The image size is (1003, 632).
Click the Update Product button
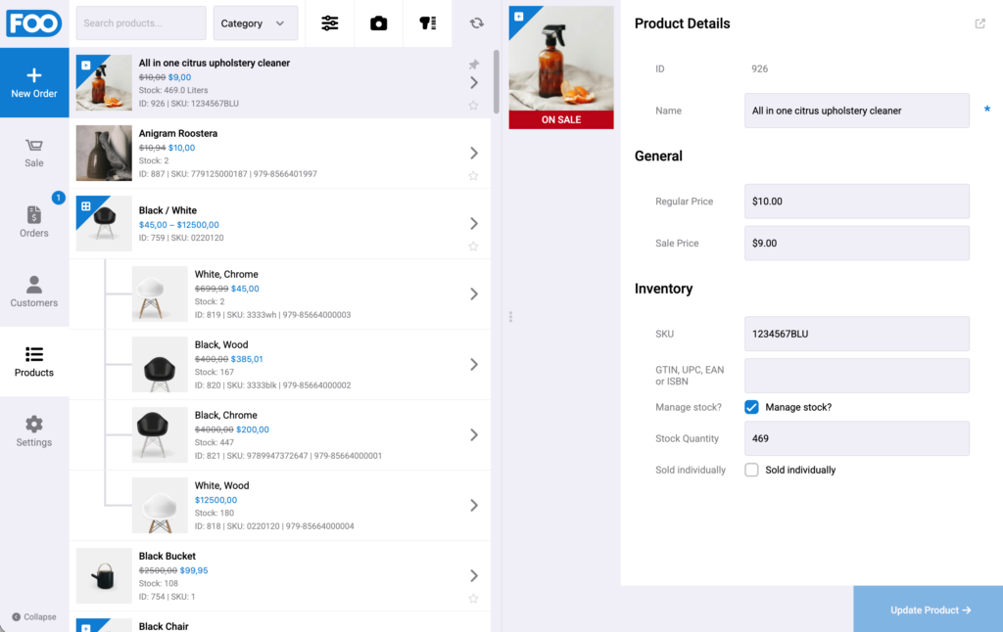929,609
